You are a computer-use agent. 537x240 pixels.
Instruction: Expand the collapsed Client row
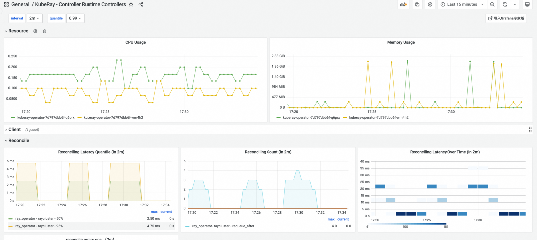point(14,130)
